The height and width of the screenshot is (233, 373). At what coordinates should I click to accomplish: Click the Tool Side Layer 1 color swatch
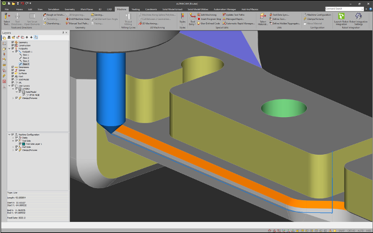pyautogui.click(x=24, y=144)
